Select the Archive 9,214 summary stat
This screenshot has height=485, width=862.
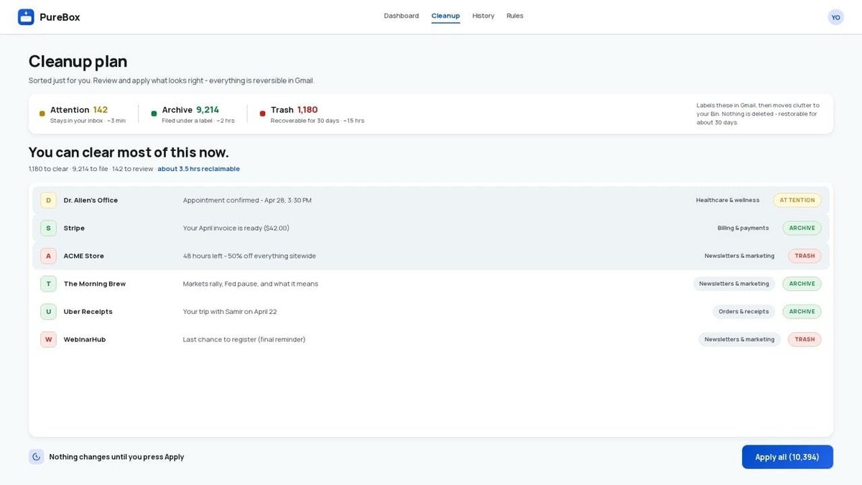click(x=193, y=114)
